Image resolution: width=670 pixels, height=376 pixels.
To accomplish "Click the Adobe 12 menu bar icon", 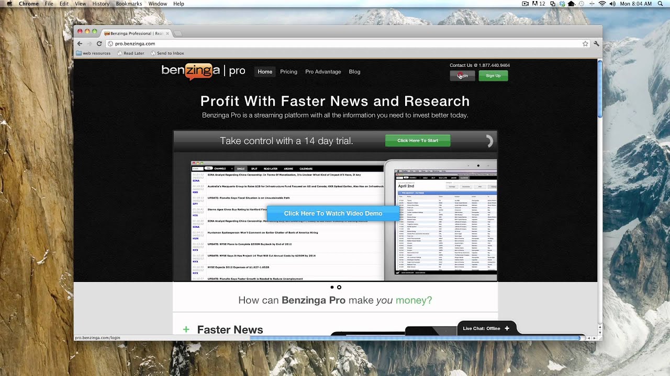I will (538, 4).
